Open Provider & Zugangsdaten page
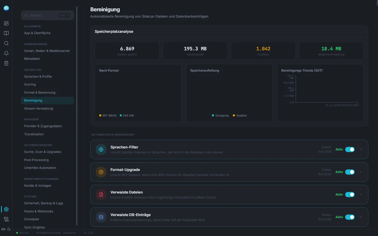Viewport: 378px width, 236px height. 48,126
